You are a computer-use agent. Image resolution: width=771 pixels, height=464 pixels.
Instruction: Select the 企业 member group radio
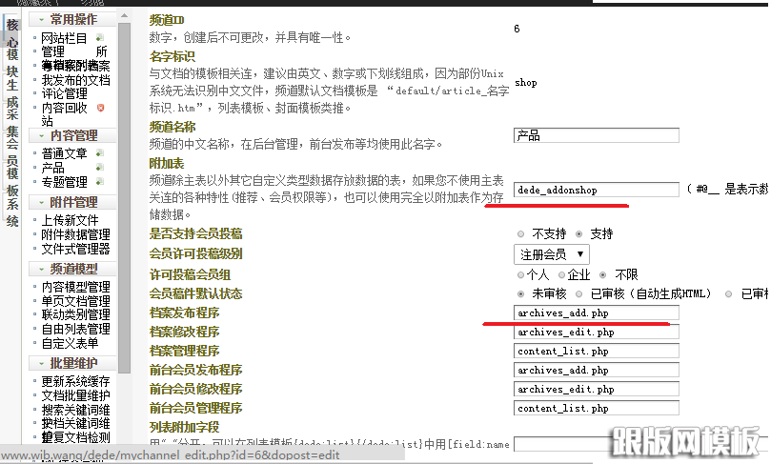562,274
